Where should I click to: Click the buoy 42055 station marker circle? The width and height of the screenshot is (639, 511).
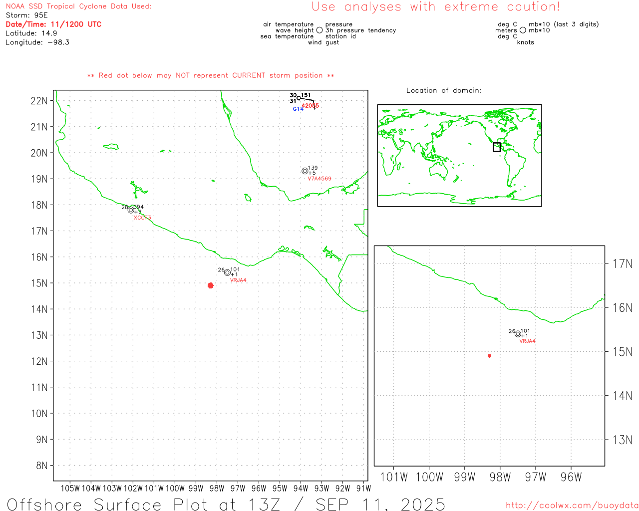pos(299,98)
